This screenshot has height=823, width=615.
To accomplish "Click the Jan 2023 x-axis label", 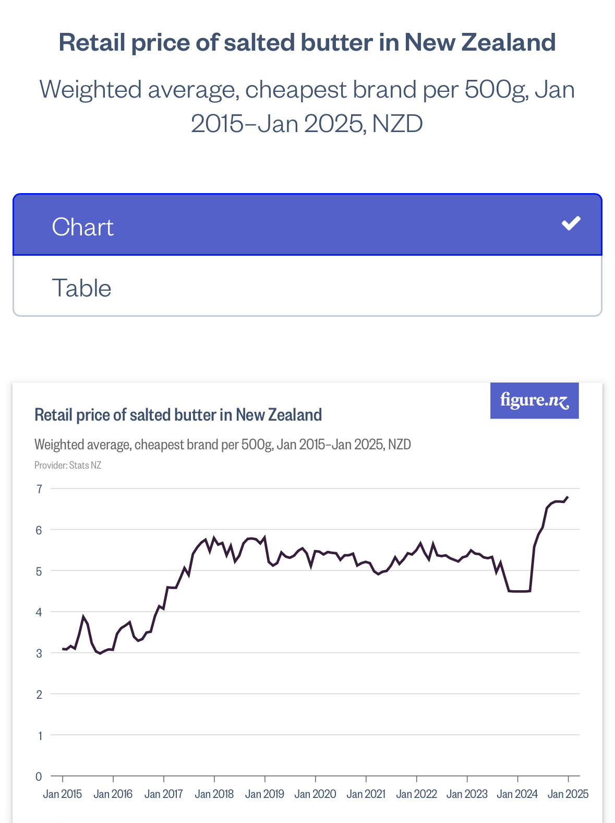I will point(467,794).
